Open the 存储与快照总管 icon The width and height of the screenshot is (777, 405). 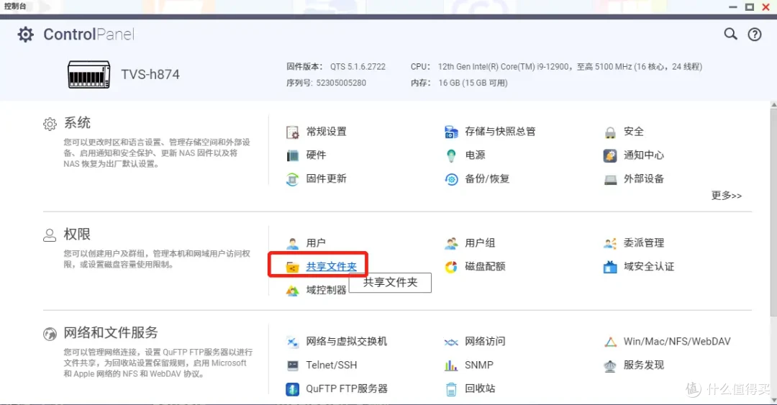click(451, 132)
